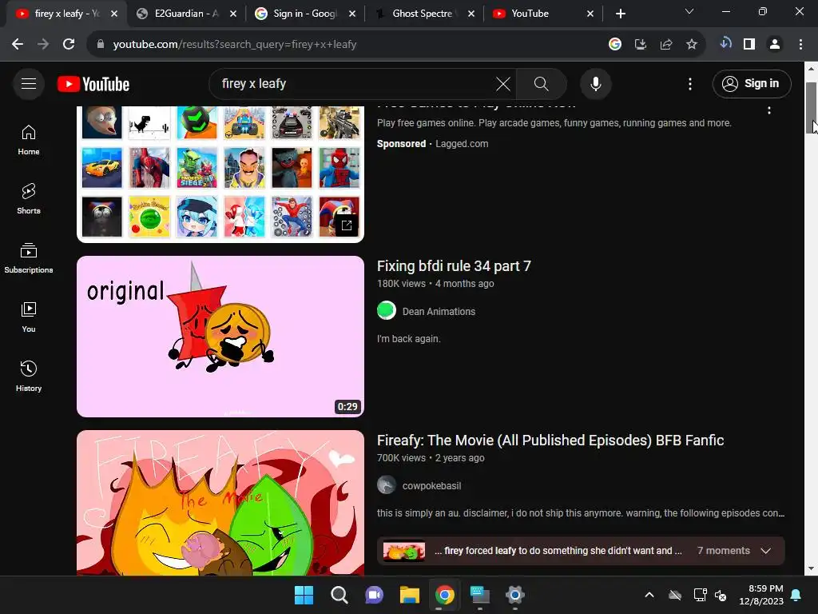The image size is (818, 614).
Task: Open the Chrome three-dot menu
Action: tap(800, 45)
